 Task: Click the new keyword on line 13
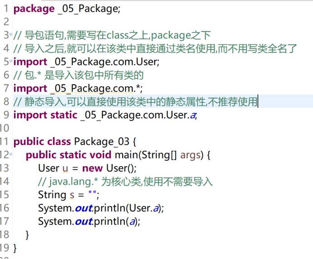92,168
